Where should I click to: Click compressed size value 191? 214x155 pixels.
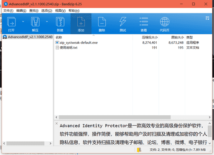point(154,48)
